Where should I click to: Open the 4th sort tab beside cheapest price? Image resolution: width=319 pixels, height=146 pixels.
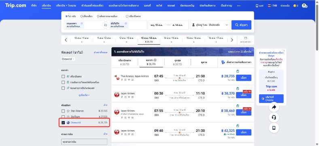(x=204, y=62)
